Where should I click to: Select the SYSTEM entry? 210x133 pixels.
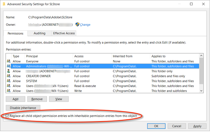tap(102, 81)
